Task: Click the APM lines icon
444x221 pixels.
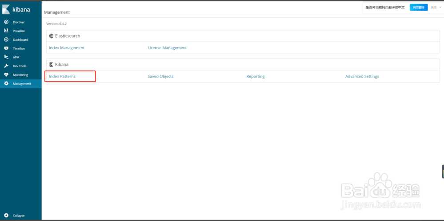Action: [x=6, y=57]
